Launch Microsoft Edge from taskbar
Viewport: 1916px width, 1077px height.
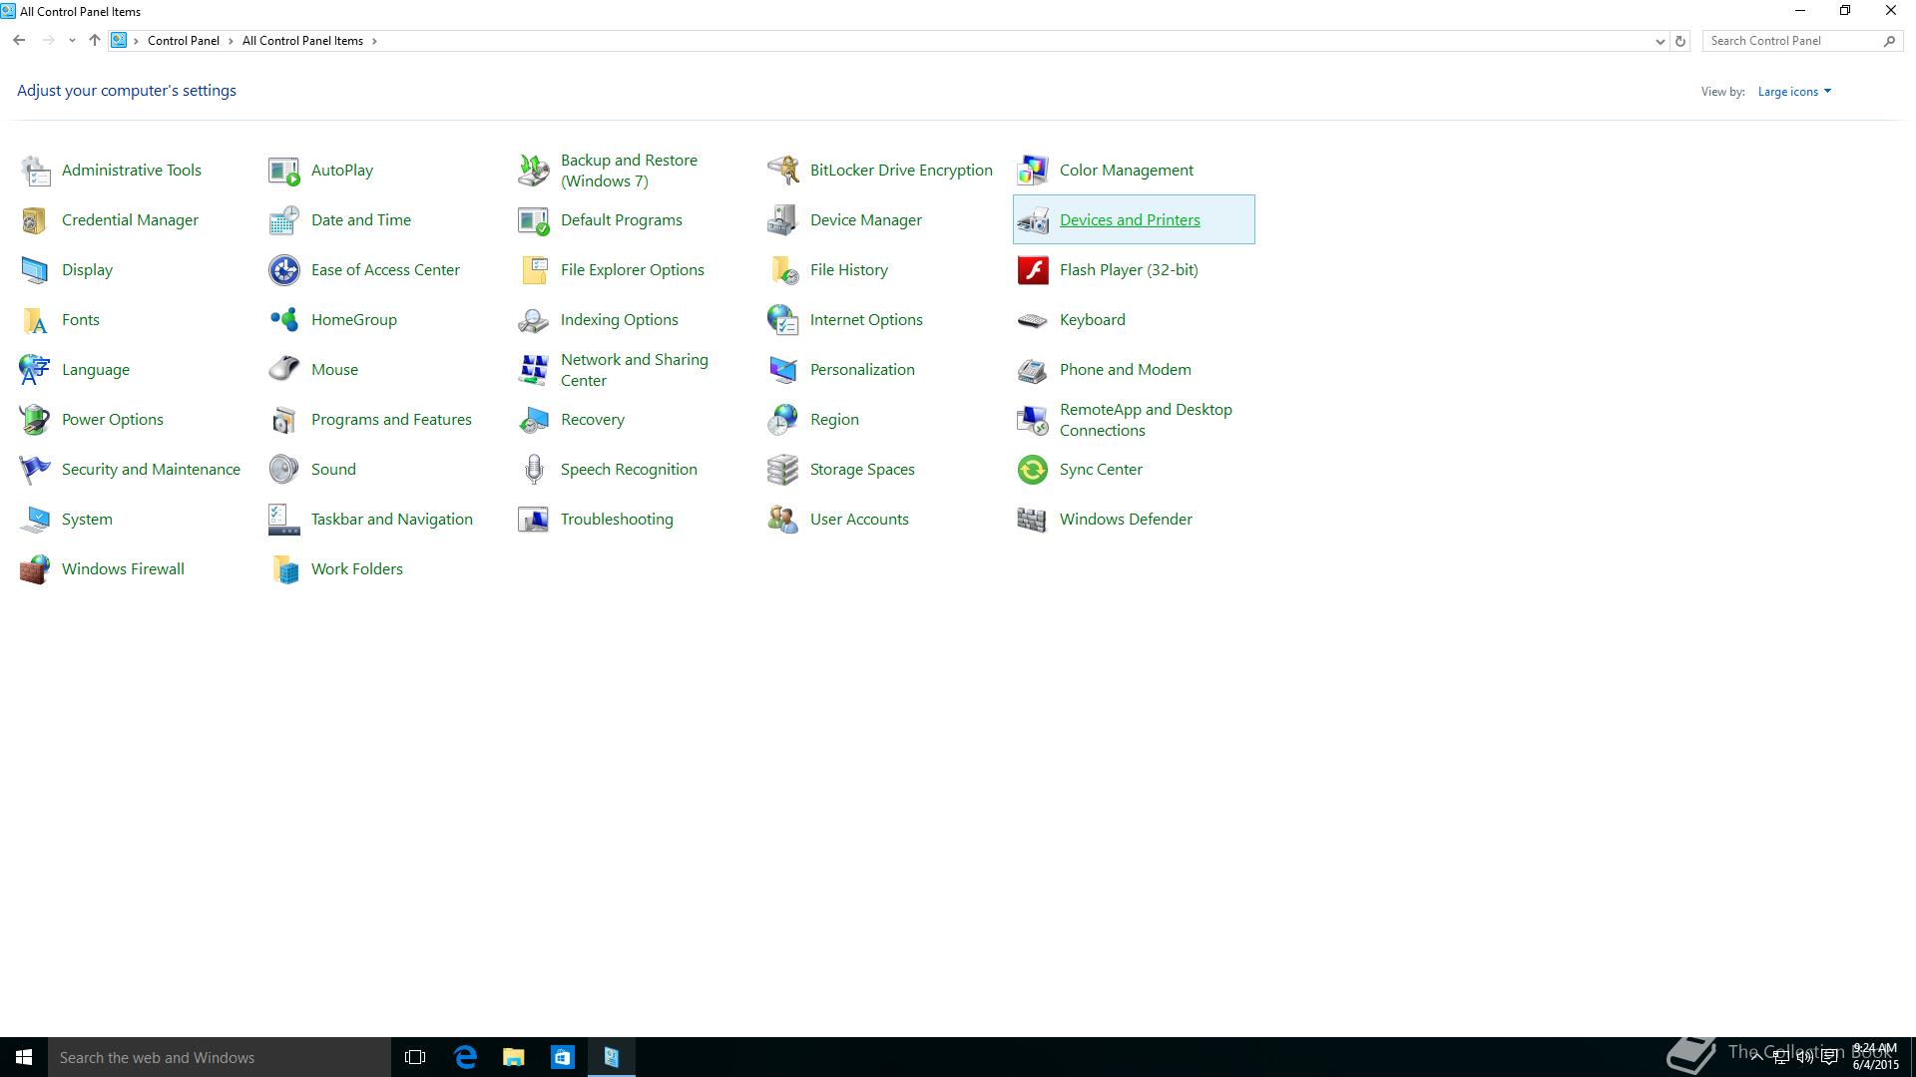click(465, 1057)
